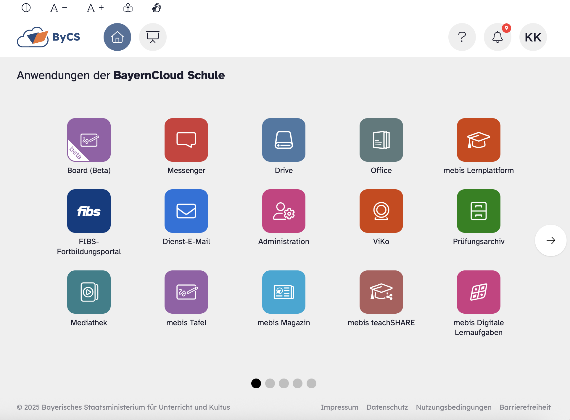Show next page of applications arrow

(550, 240)
